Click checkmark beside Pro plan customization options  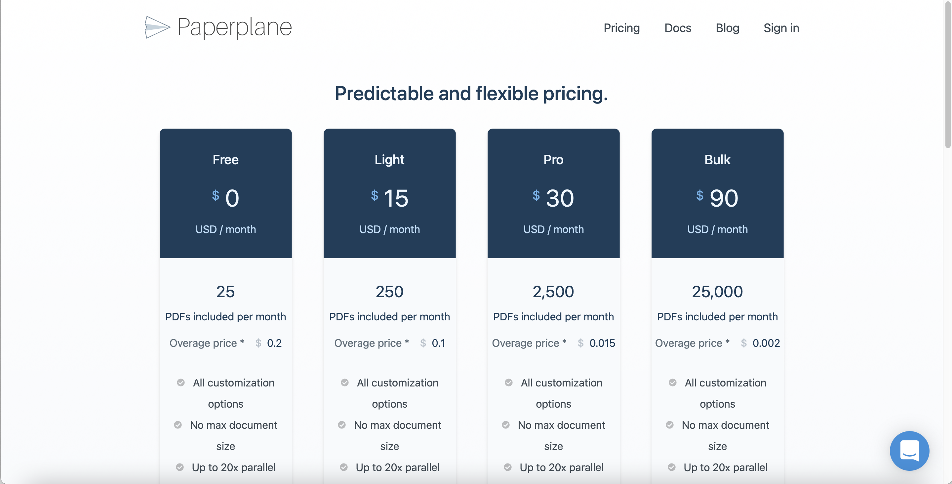(x=509, y=382)
